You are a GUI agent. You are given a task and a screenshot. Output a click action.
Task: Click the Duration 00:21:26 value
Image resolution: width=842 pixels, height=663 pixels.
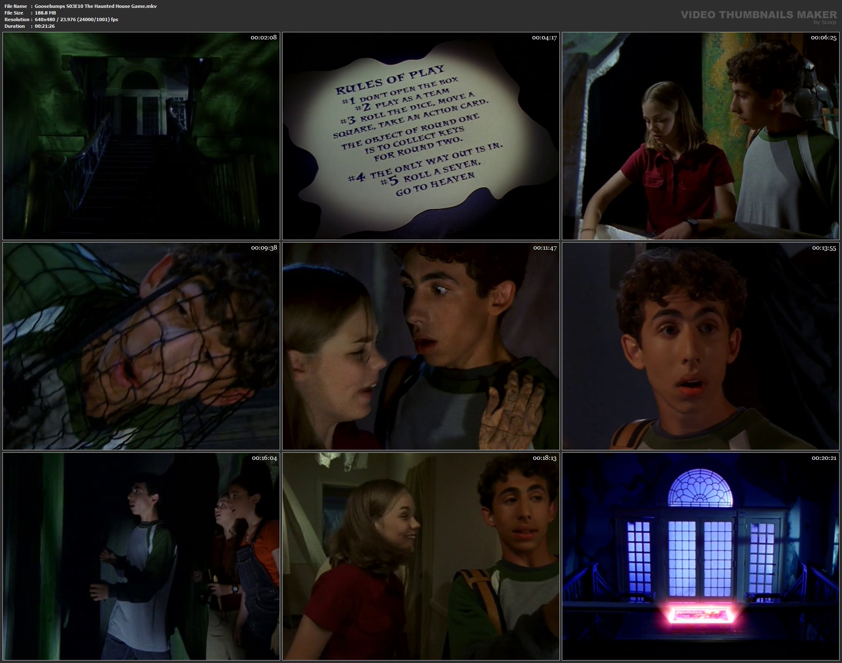tap(44, 26)
